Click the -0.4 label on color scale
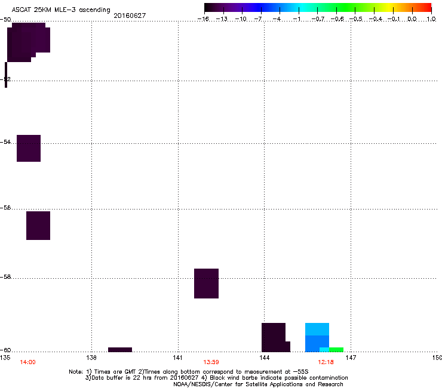This screenshot has width=442, height=388. tap(376, 19)
